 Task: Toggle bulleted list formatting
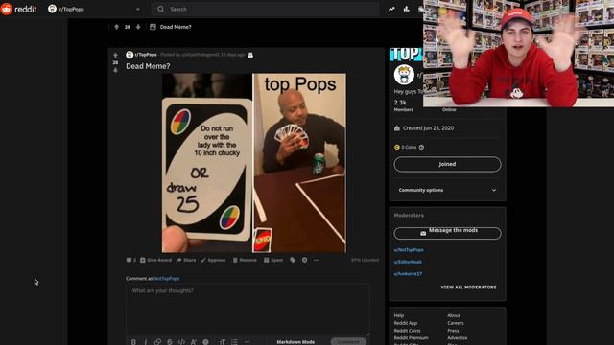click(x=234, y=342)
